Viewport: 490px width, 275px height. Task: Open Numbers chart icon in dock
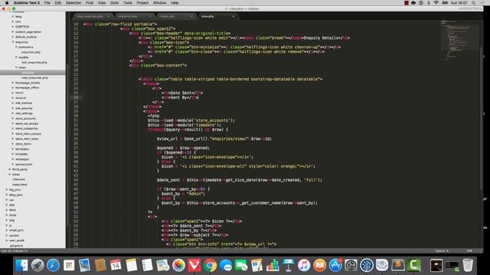pos(273,265)
